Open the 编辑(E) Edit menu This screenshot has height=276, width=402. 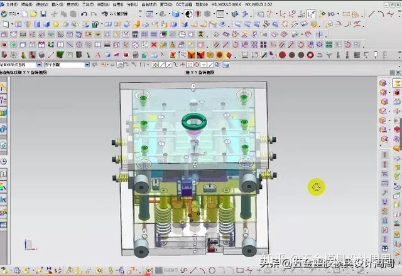tap(27, 4)
